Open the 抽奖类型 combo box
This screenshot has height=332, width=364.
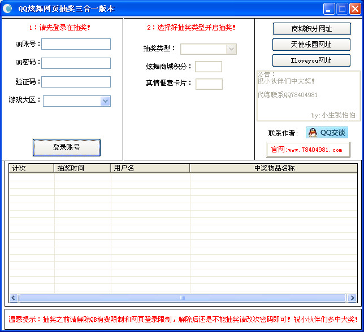[x=231, y=49]
